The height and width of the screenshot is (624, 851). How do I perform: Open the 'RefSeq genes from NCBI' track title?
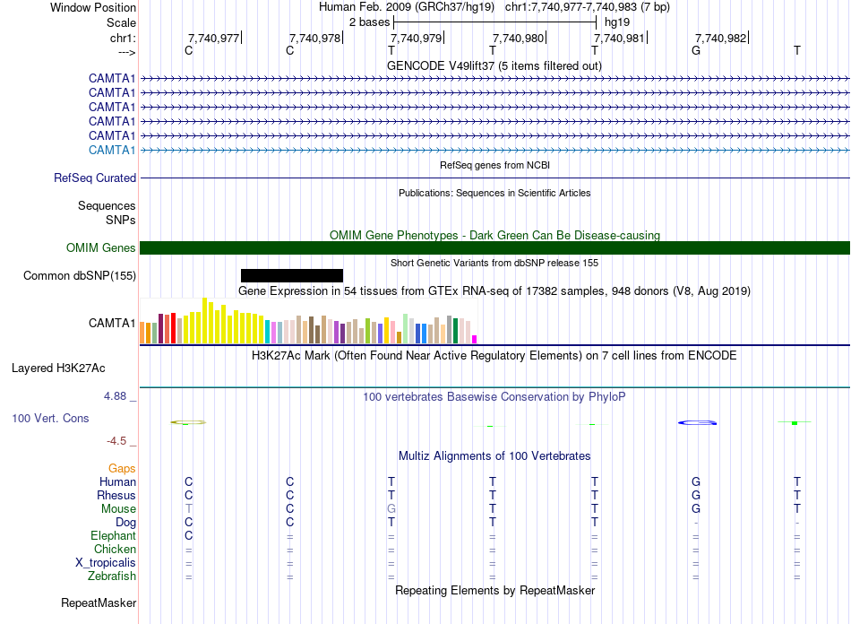(495, 165)
